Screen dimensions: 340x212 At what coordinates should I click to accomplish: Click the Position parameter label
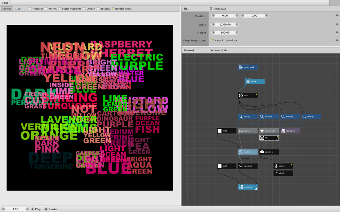tap(201, 16)
